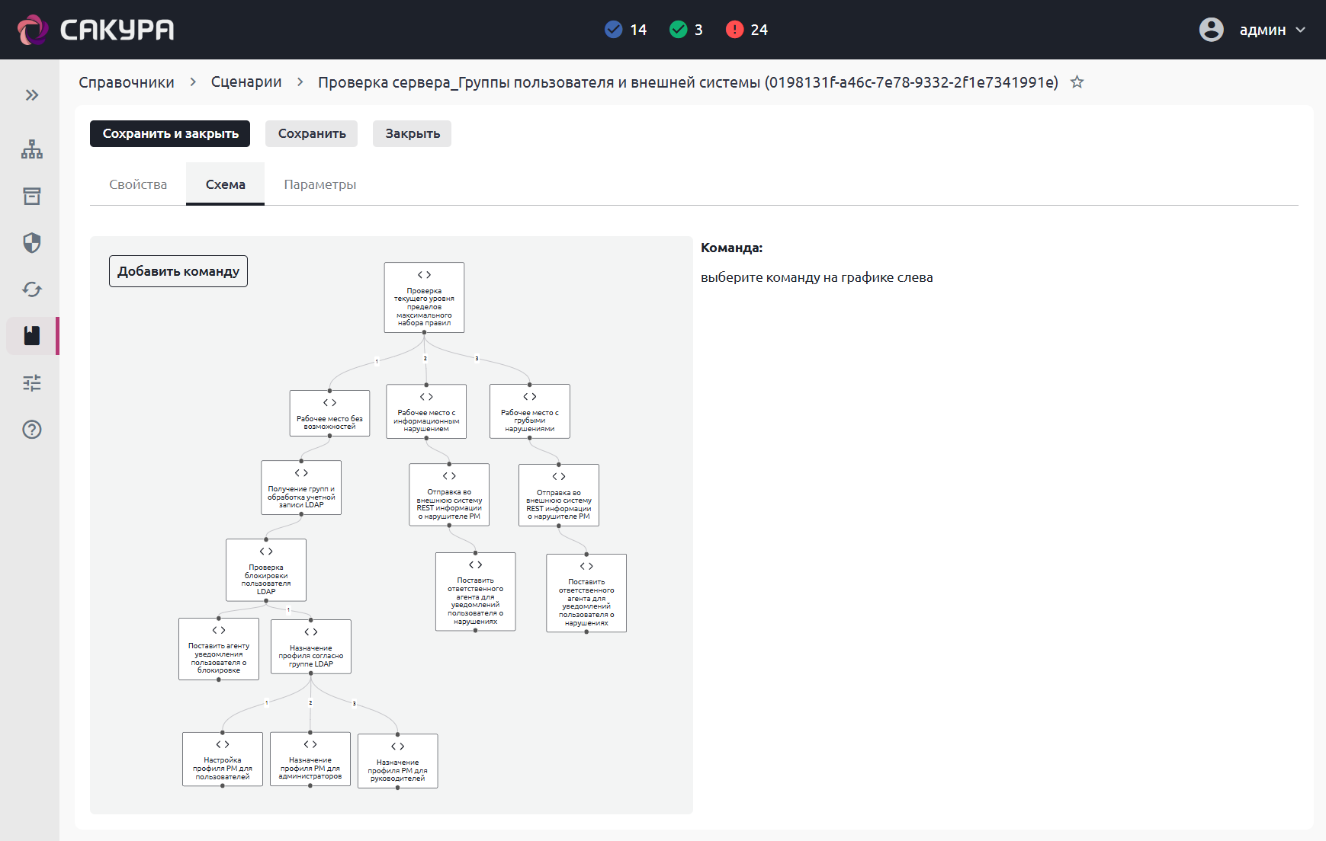
Task: Select the Рабочее место без возможностей node
Action: (x=329, y=414)
